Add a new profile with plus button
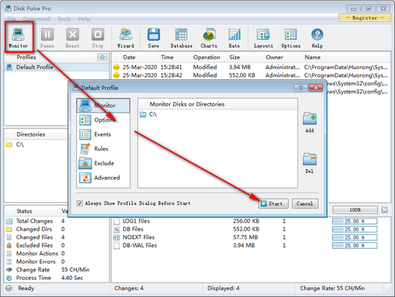The image size is (395, 297). tap(102, 57)
